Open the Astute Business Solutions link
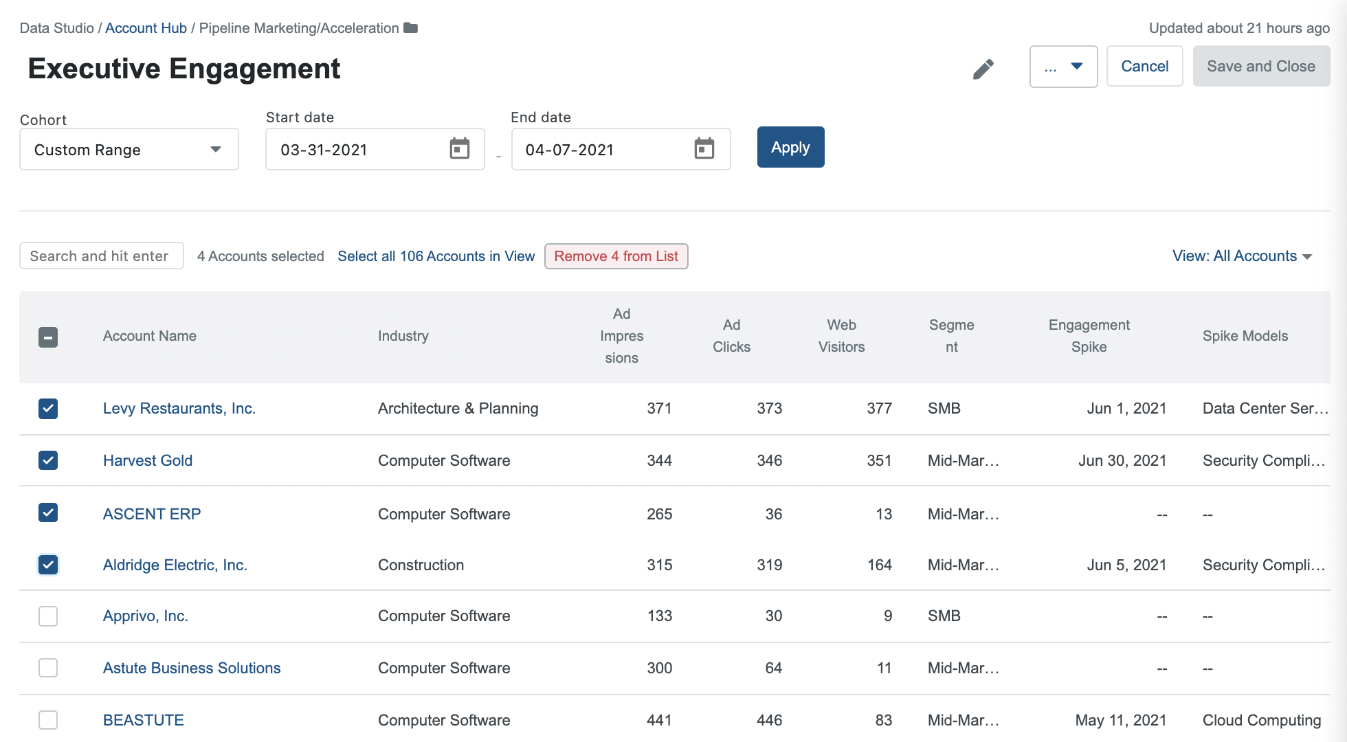Viewport: 1347px width, 742px height. 192,668
